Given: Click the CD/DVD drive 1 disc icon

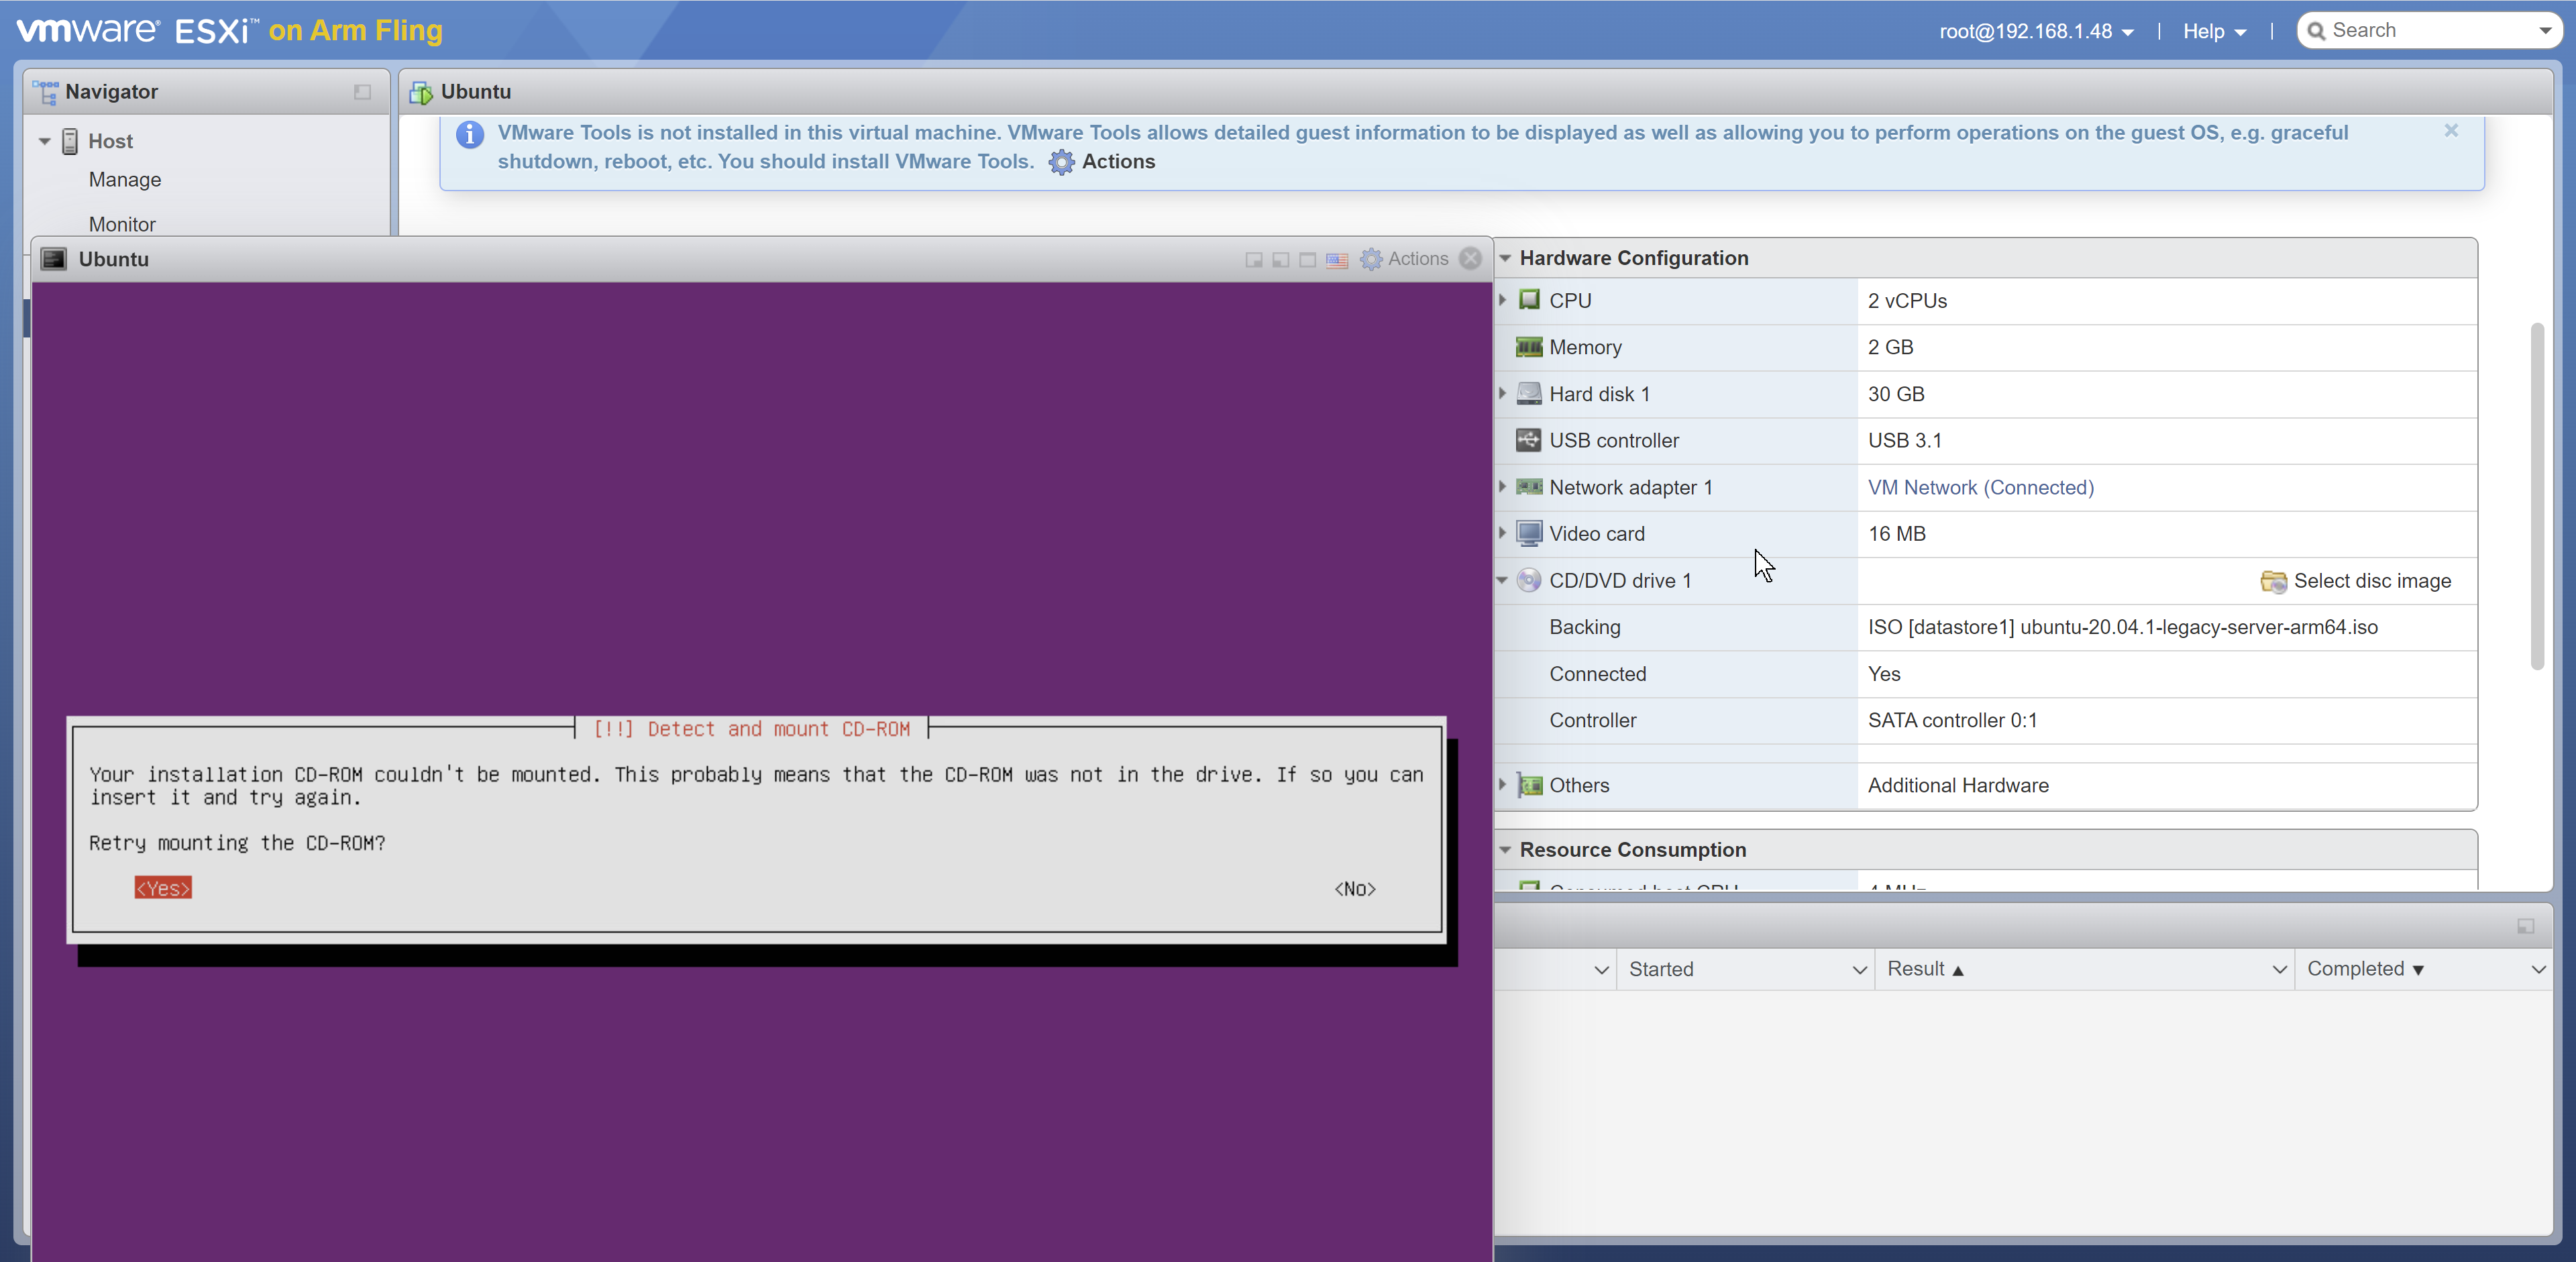Looking at the screenshot, I should click(x=1529, y=580).
